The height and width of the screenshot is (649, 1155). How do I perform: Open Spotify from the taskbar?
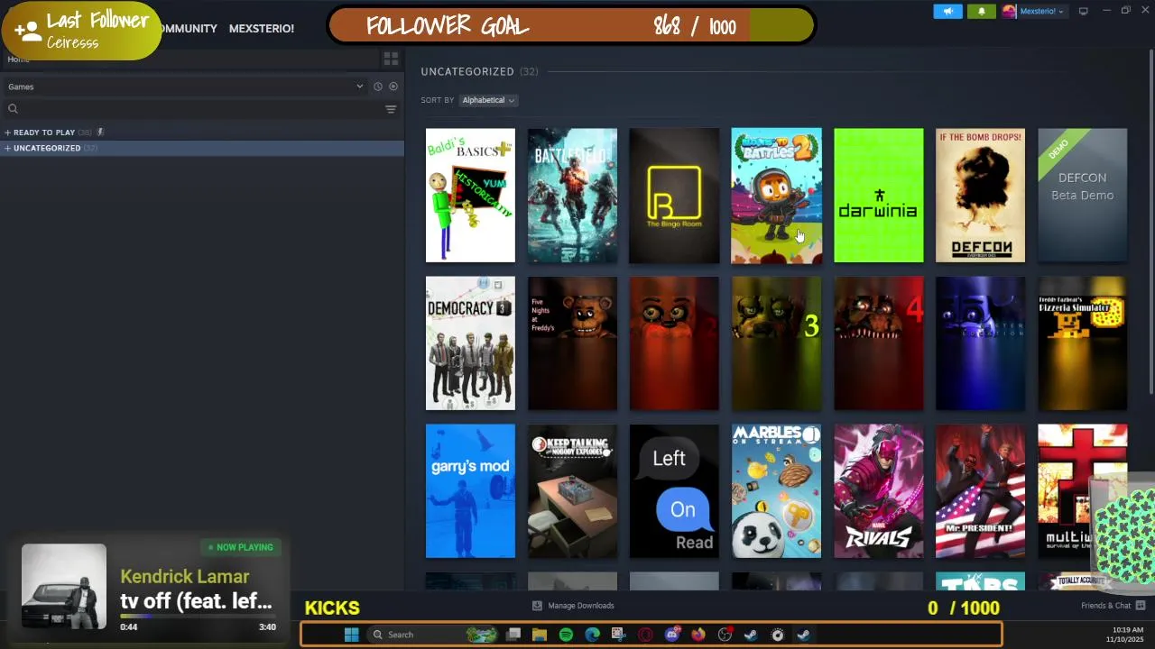(566, 635)
